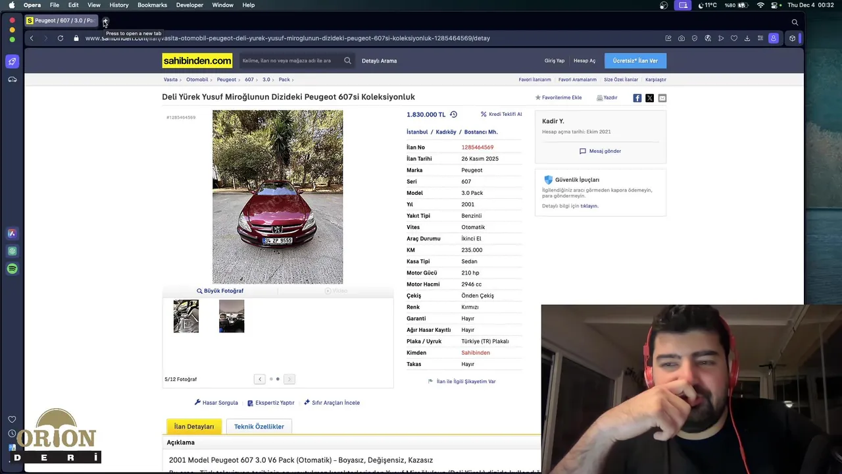Open the Karşılaştır link
Viewport: 842px width, 474px height.
click(x=656, y=80)
